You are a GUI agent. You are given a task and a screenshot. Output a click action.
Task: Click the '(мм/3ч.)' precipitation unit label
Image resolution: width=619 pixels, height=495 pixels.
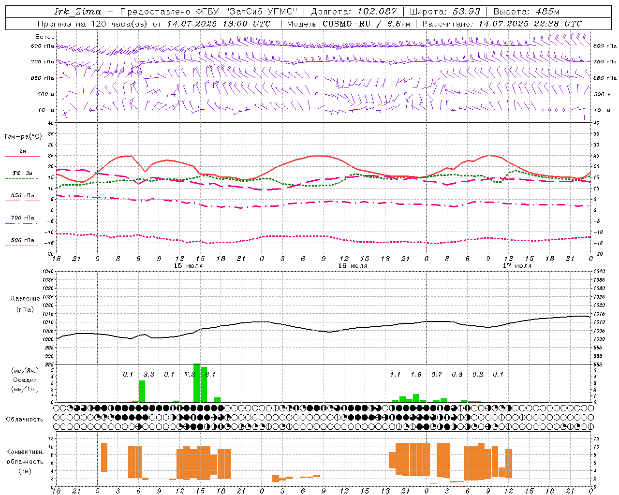[x=25, y=371]
